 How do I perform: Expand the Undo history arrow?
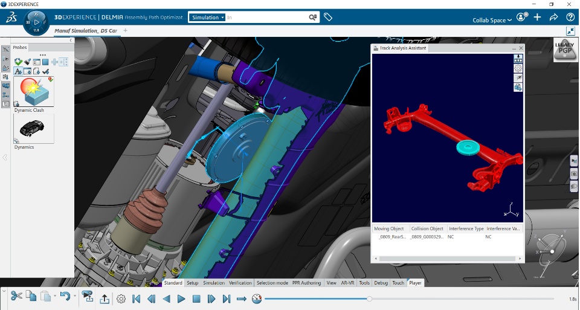75,296
